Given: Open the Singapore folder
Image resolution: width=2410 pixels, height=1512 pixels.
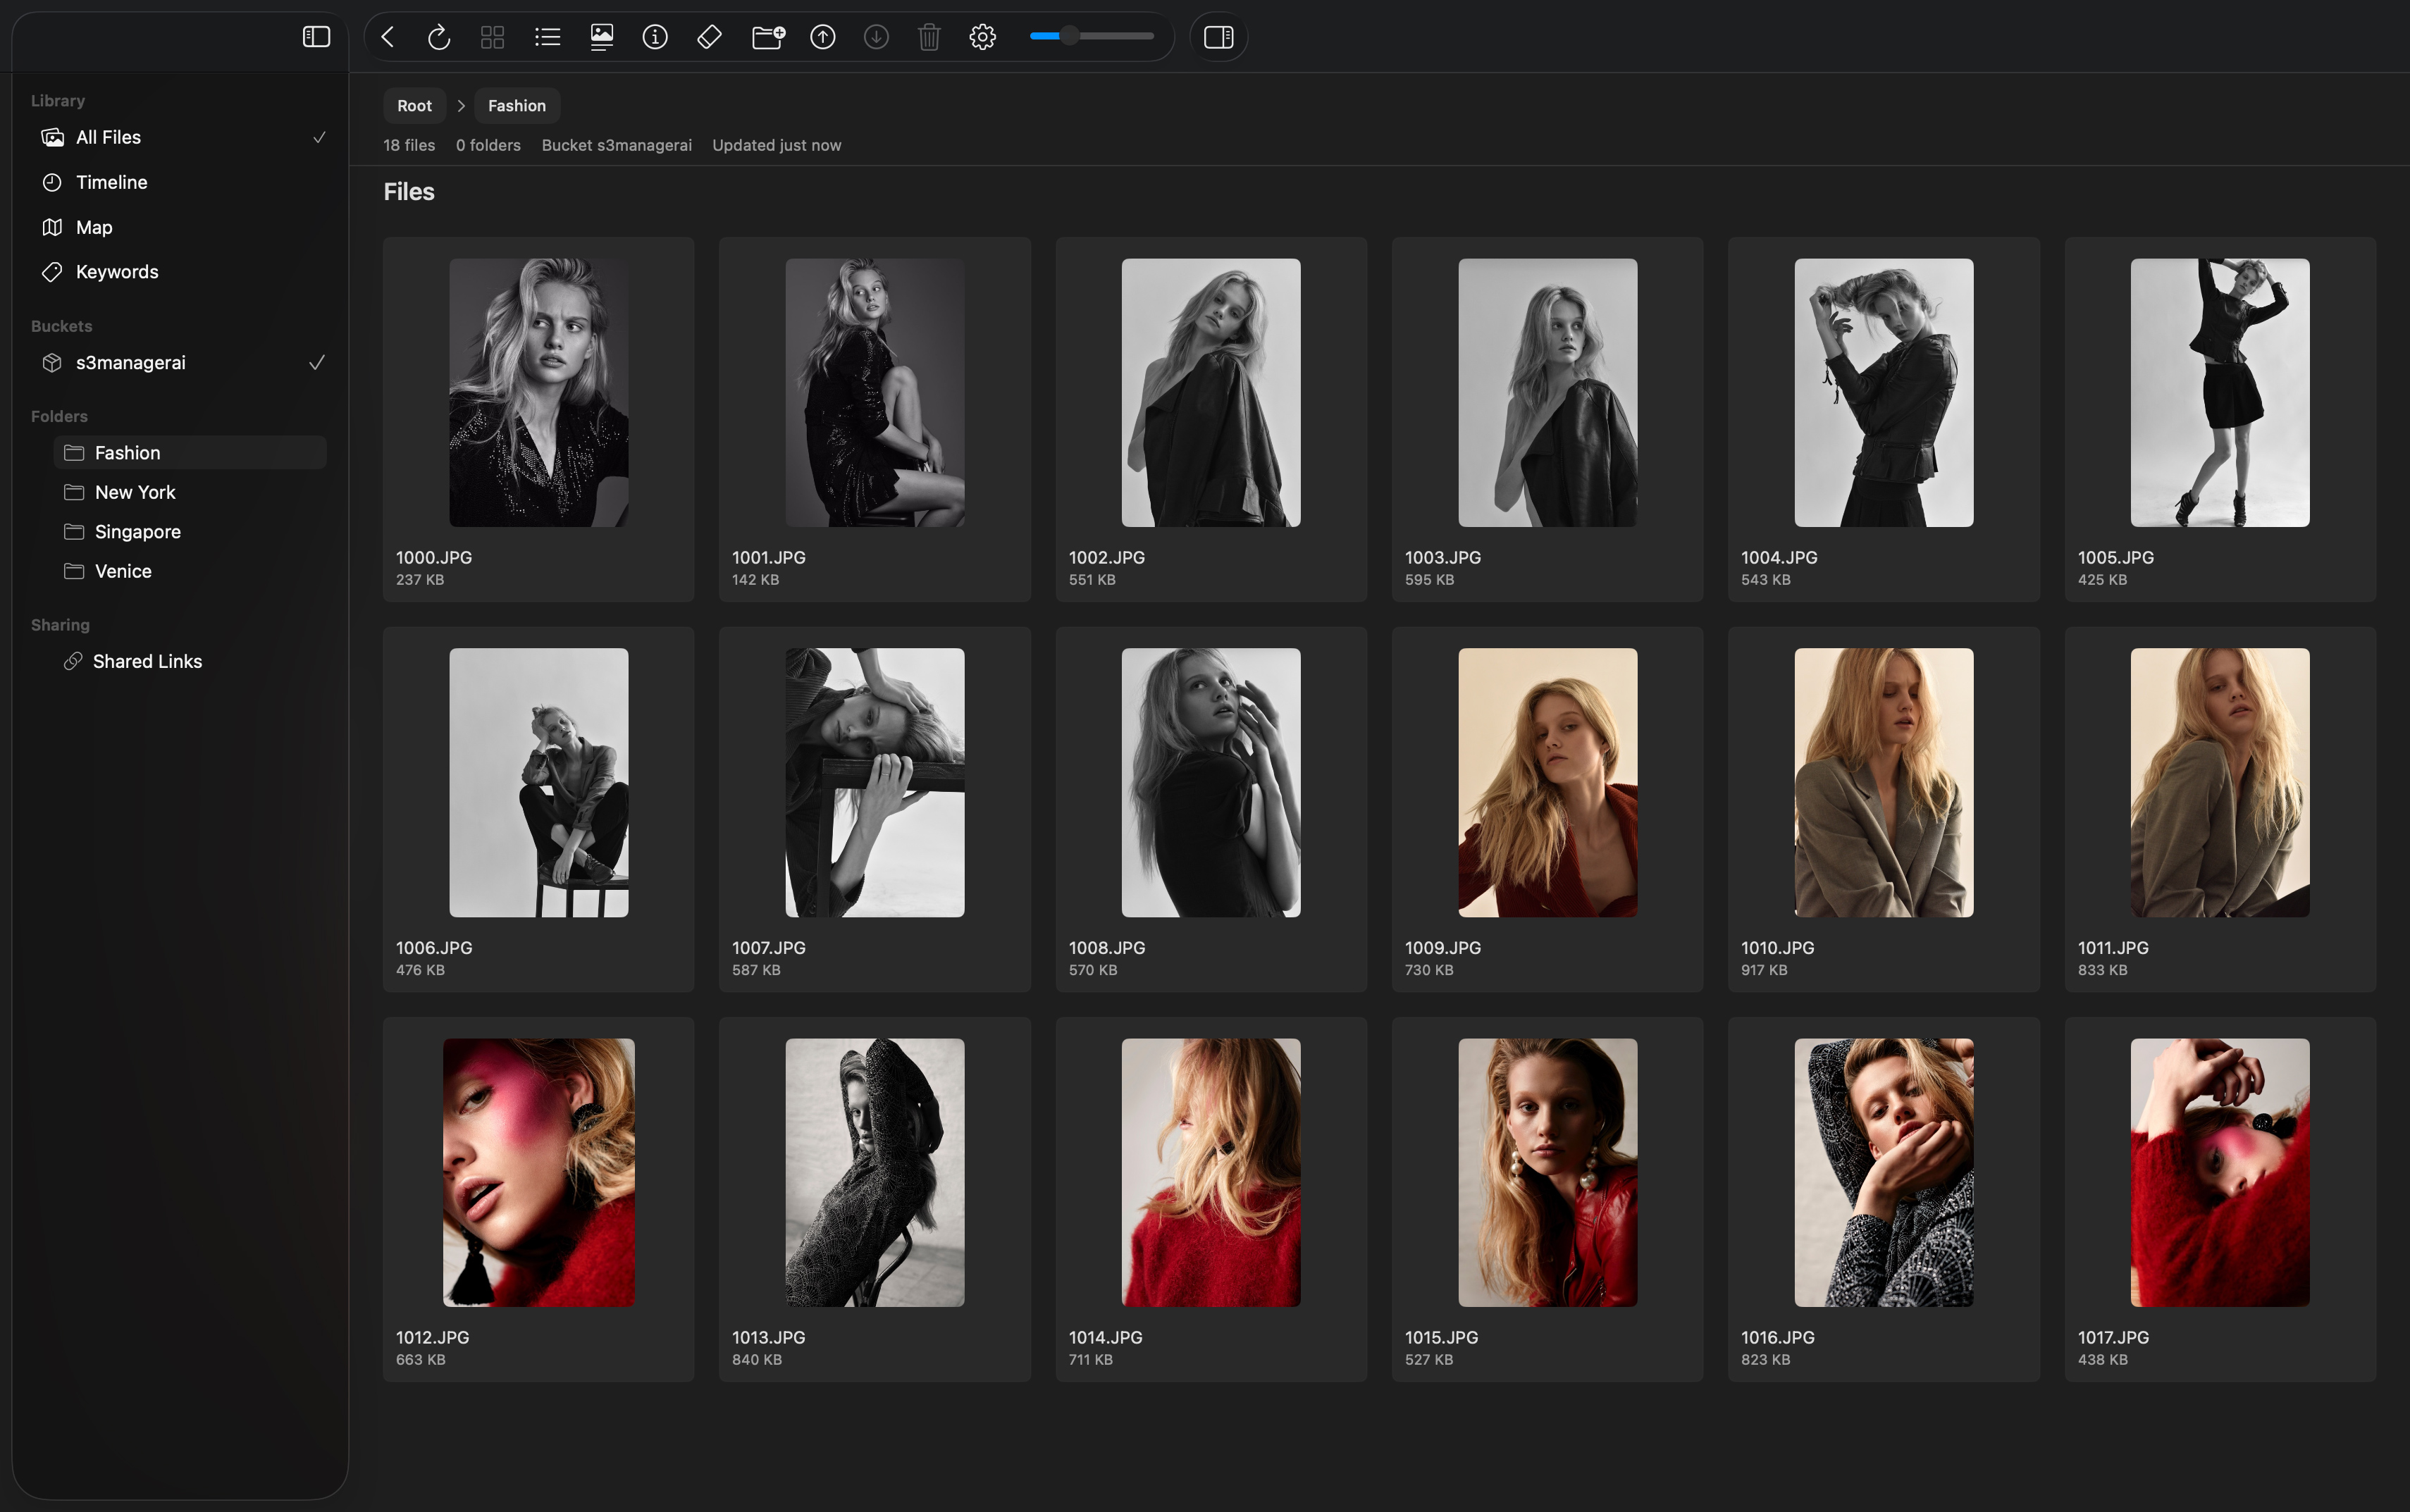Looking at the screenshot, I should coord(138,532).
